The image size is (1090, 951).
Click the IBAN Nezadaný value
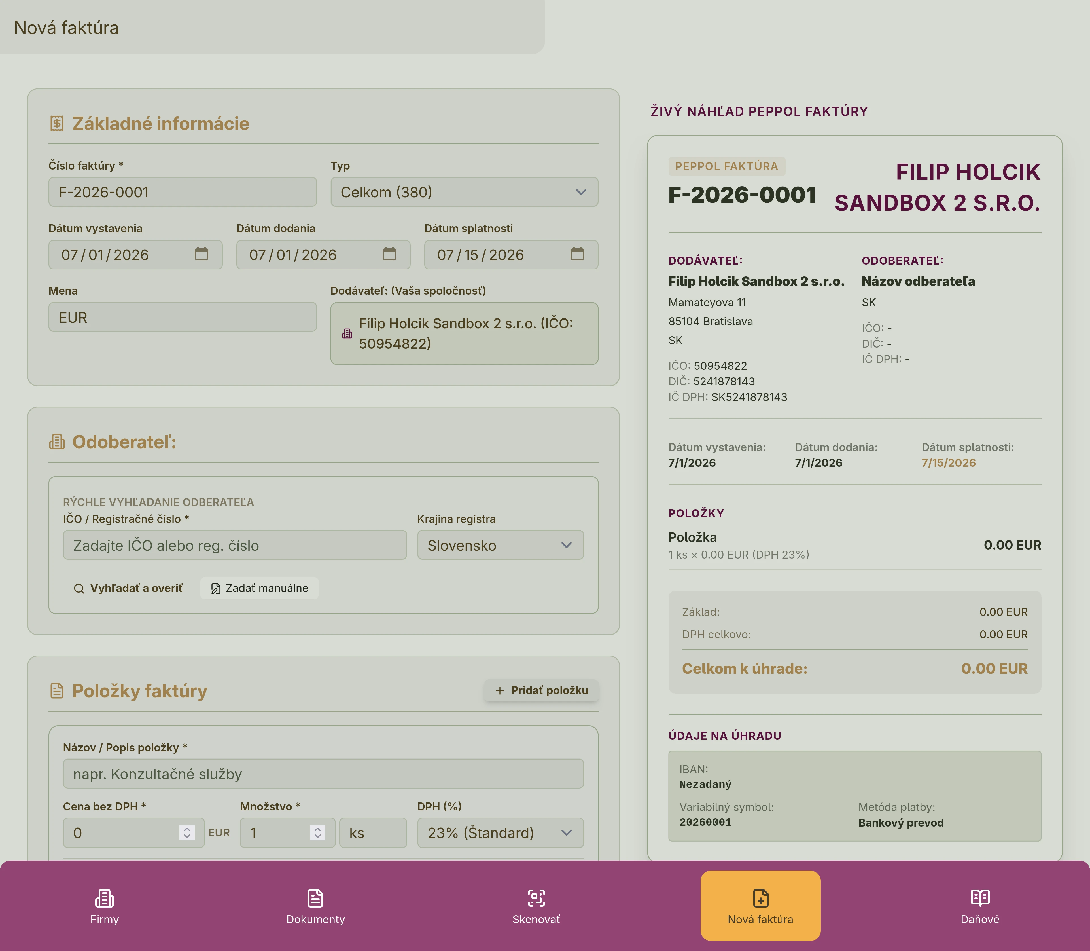(x=705, y=784)
